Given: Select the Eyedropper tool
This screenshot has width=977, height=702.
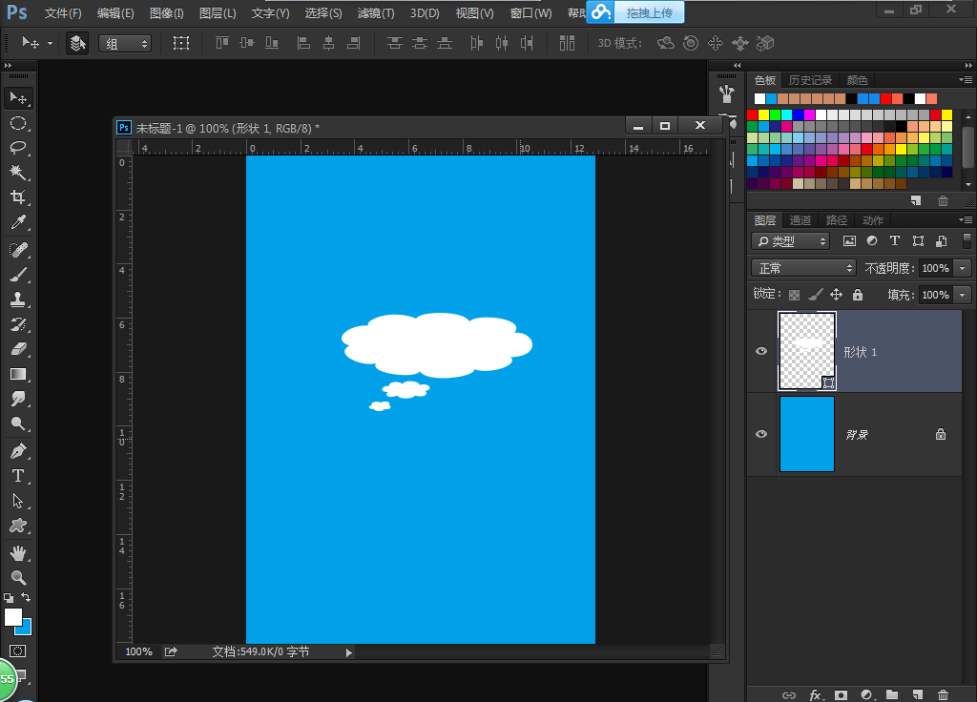Looking at the screenshot, I should click(x=17, y=223).
